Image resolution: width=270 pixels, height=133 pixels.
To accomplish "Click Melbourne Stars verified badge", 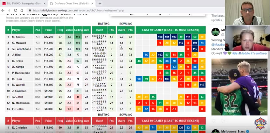I will tap(248, 131).
